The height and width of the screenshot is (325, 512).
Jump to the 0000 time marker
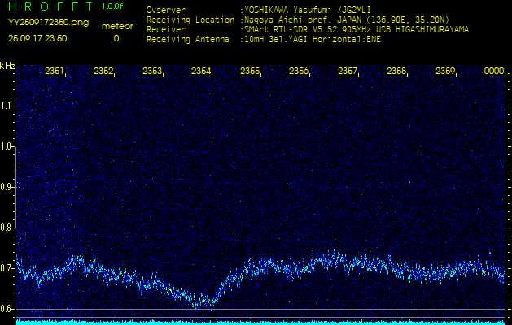coord(494,71)
